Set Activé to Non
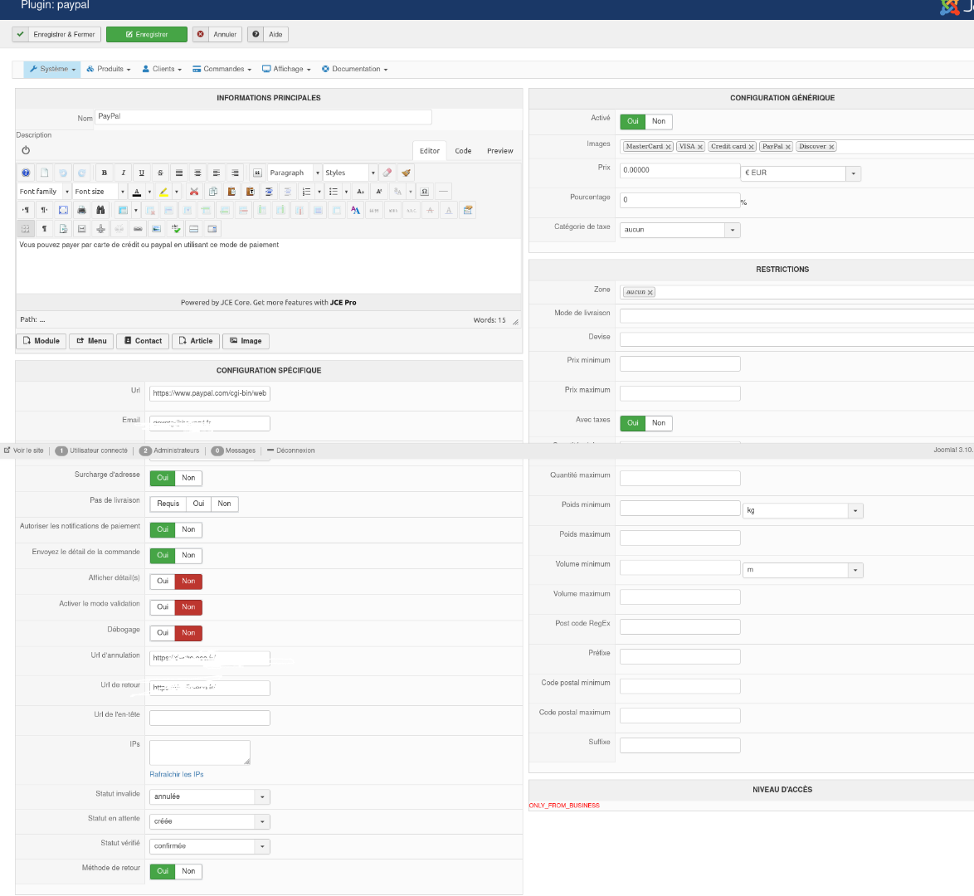 659,121
